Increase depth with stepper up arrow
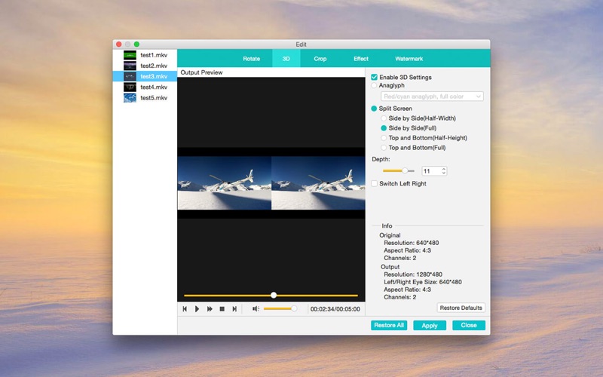This screenshot has width=603, height=377. [x=444, y=168]
